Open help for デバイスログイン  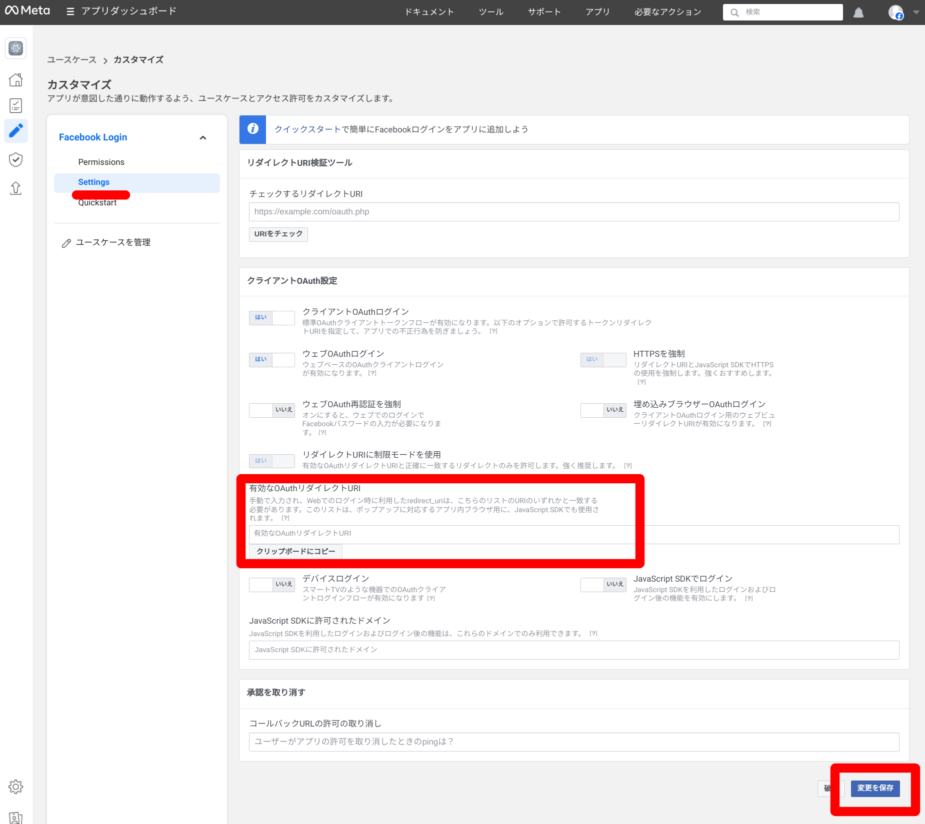point(431,599)
